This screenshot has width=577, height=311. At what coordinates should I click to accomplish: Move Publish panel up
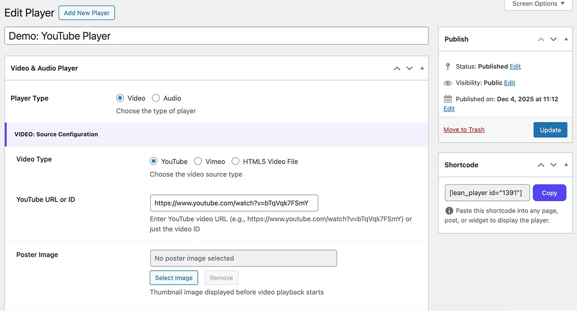click(x=541, y=39)
